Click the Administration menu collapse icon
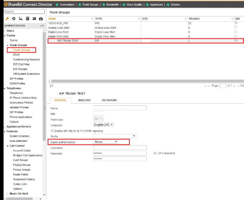Screen dimensions: 244x200 [42, 25]
